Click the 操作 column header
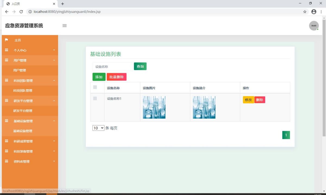Image resolution: width=326 pixels, height=195 pixels. coord(246,88)
